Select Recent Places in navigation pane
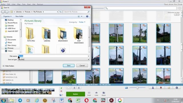The image size is (183, 103). click(x=13, y=23)
